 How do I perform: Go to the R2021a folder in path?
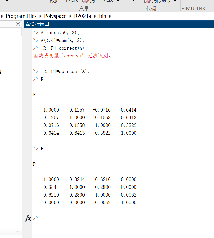pos(83,16)
